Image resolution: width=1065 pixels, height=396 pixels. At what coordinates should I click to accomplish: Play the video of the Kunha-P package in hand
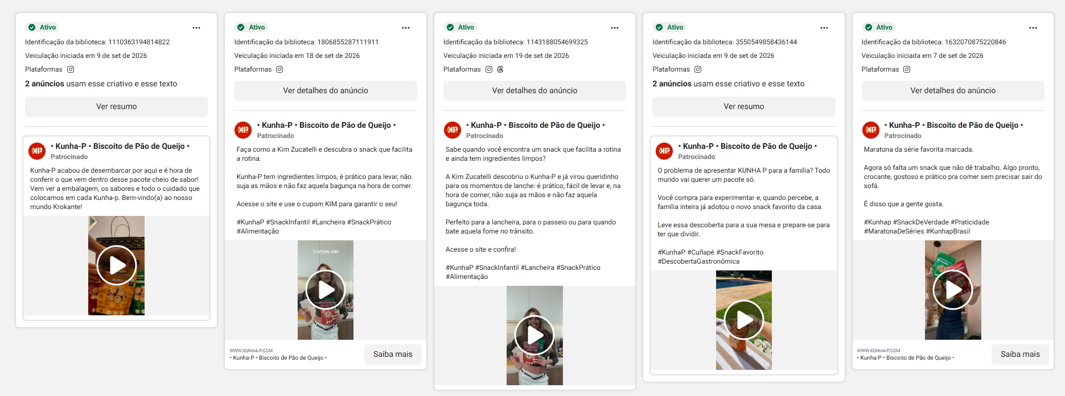coord(117,265)
